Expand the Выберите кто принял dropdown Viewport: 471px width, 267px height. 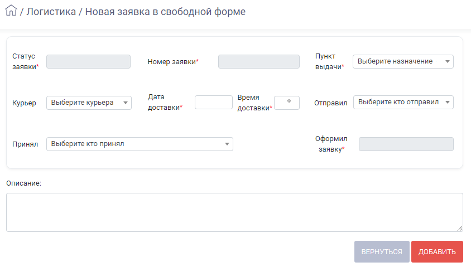(x=140, y=144)
